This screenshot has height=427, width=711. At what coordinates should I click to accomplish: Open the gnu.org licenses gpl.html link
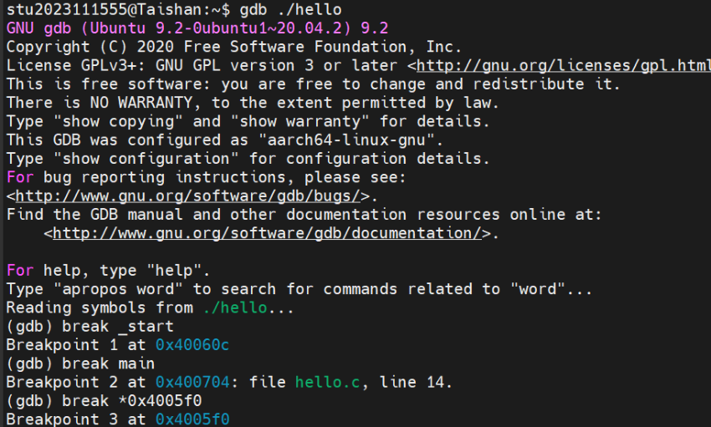pos(564,66)
